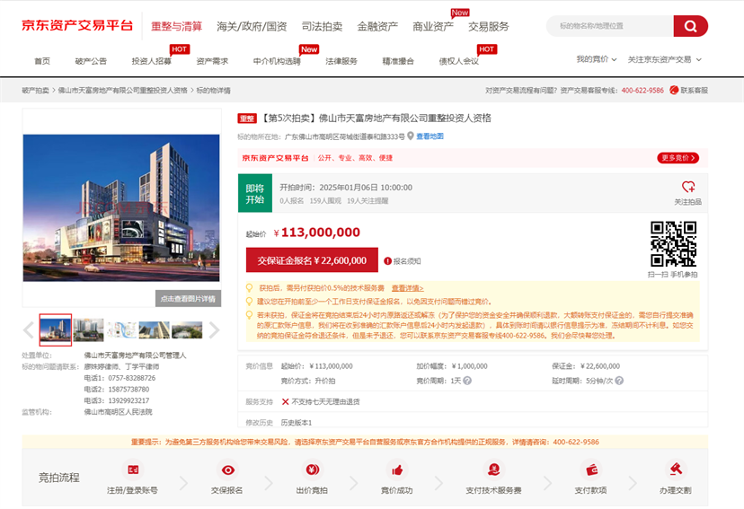The width and height of the screenshot is (744, 509).
Task: Open the 债权人会议 menu item
Action: click(459, 61)
